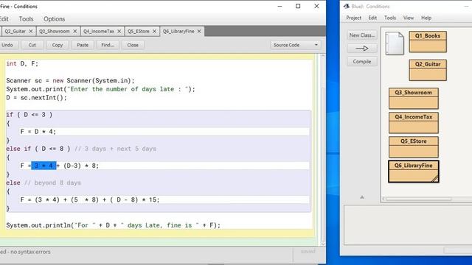Open Help menu in BlueJ window
This screenshot has height=265, width=472.
click(x=426, y=18)
